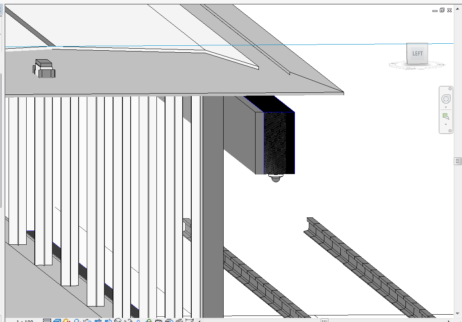Click the LEFT face of the ViewCube
This screenshot has width=462, height=322.
click(417, 54)
